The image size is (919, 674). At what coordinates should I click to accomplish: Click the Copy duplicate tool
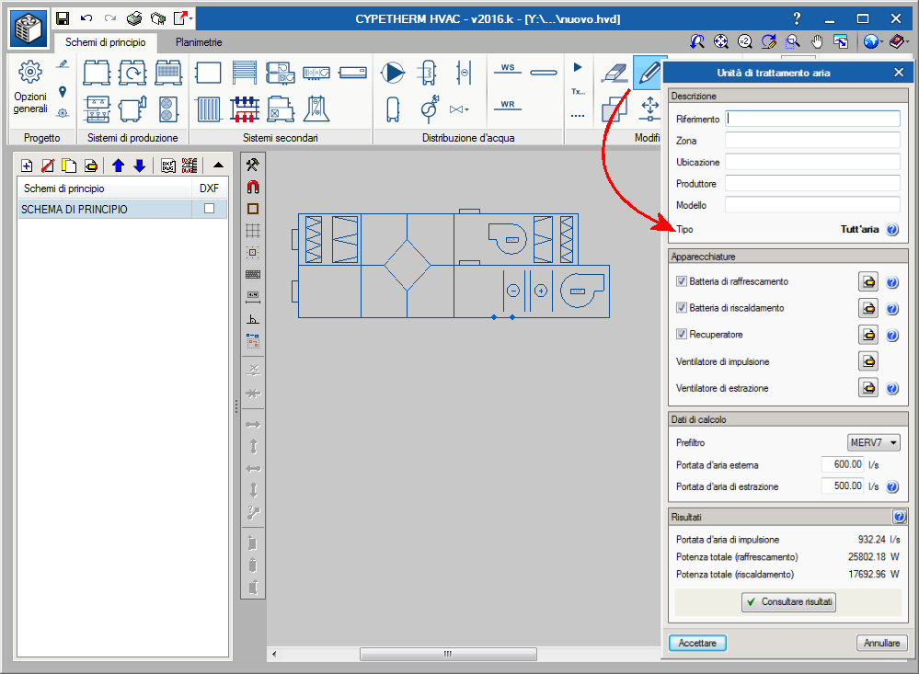point(615,109)
